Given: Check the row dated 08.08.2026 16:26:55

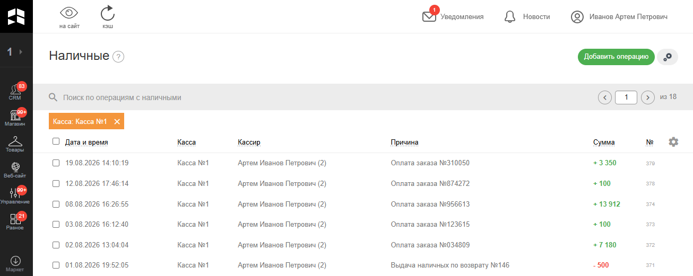Looking at the screenshot, I should tap(56, 204).
